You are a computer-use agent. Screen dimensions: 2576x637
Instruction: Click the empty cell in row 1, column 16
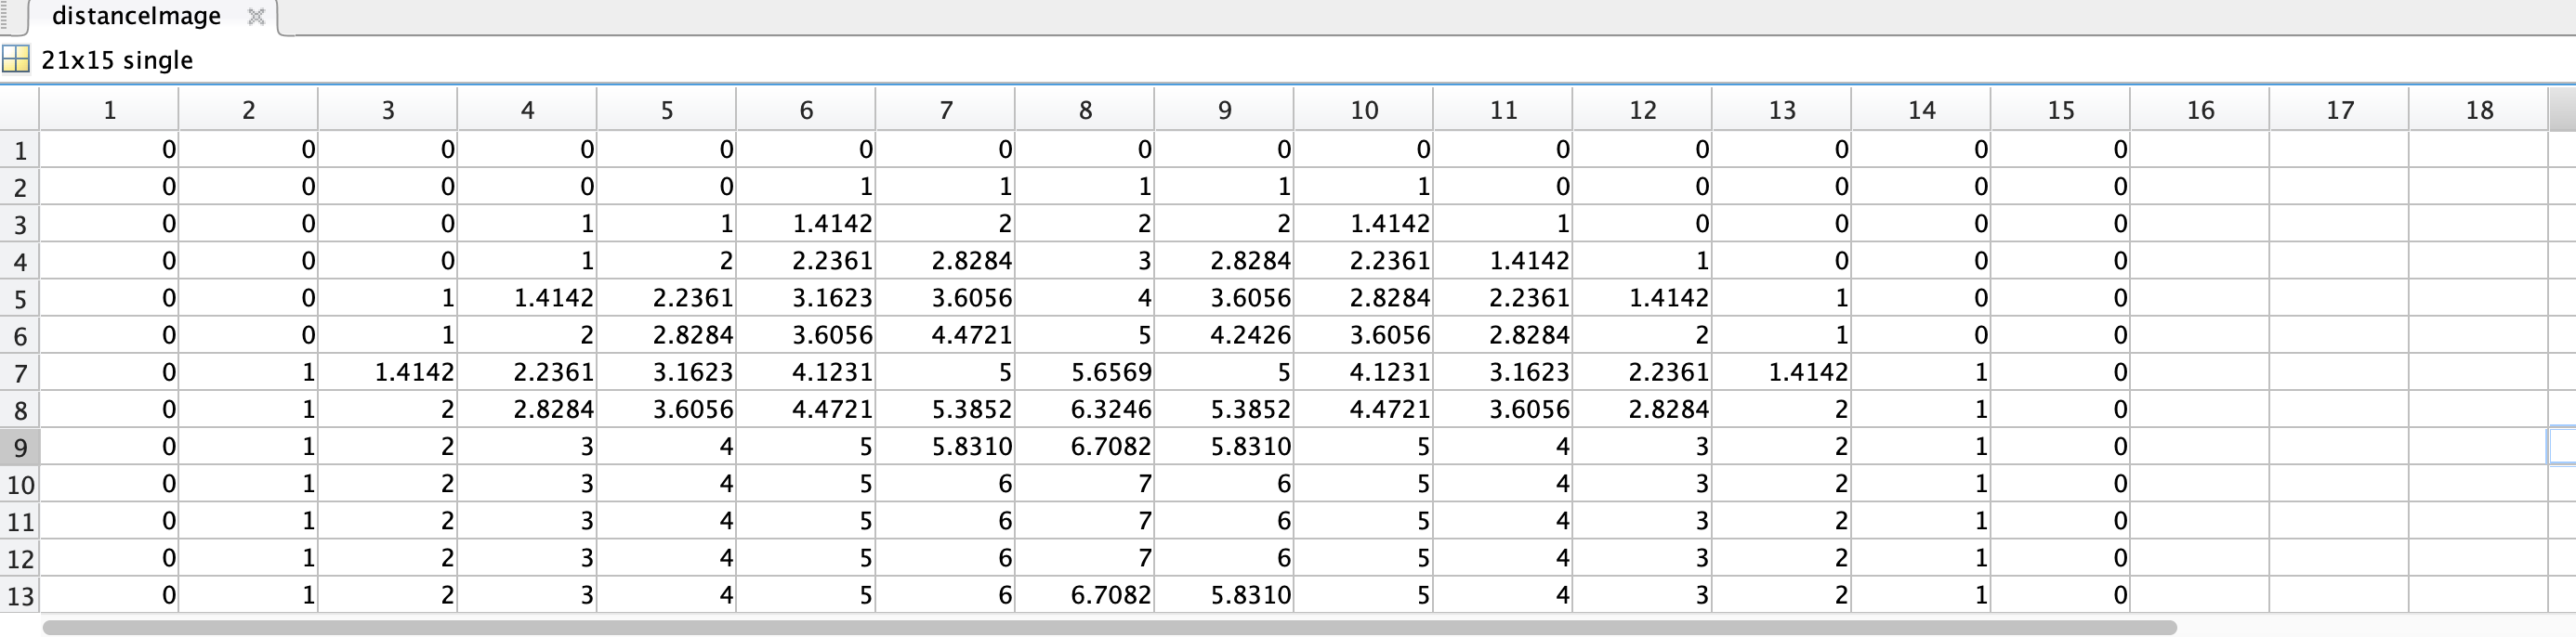click(2199, 149)
